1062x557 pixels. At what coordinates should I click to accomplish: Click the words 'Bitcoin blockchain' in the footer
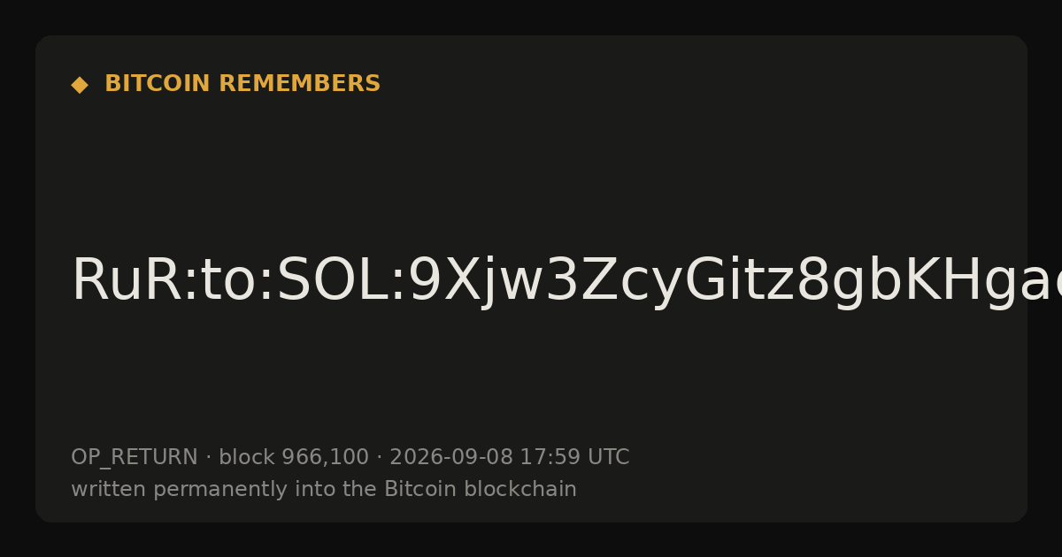pos(481,489)
